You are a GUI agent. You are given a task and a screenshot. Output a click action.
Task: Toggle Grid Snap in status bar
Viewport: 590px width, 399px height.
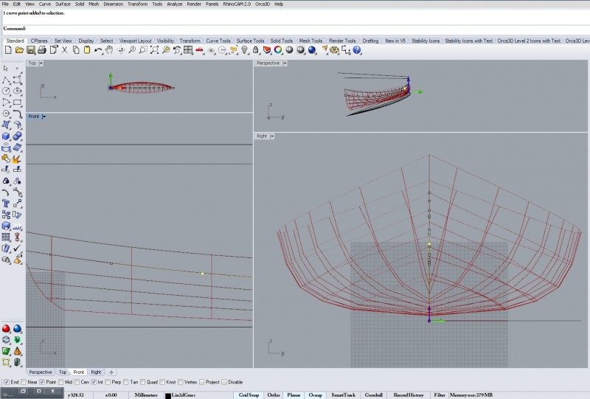249,395
